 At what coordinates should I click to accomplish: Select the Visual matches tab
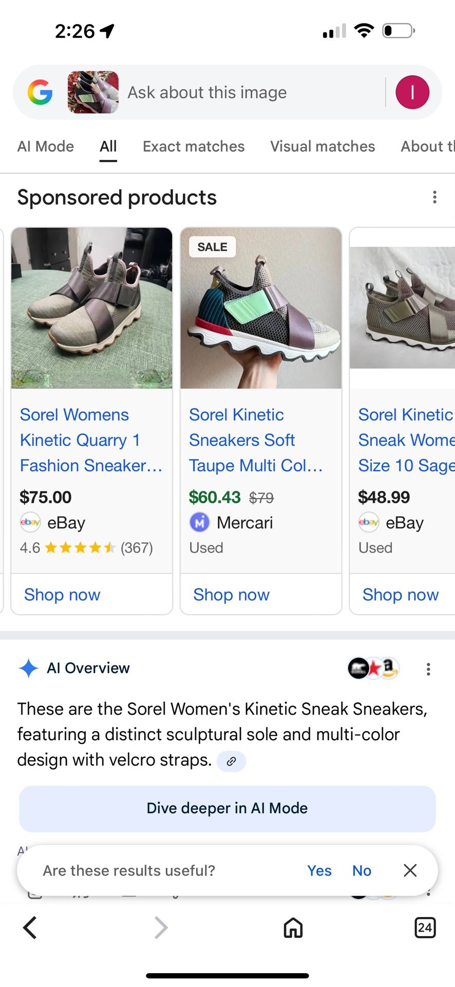pos(323,147)
